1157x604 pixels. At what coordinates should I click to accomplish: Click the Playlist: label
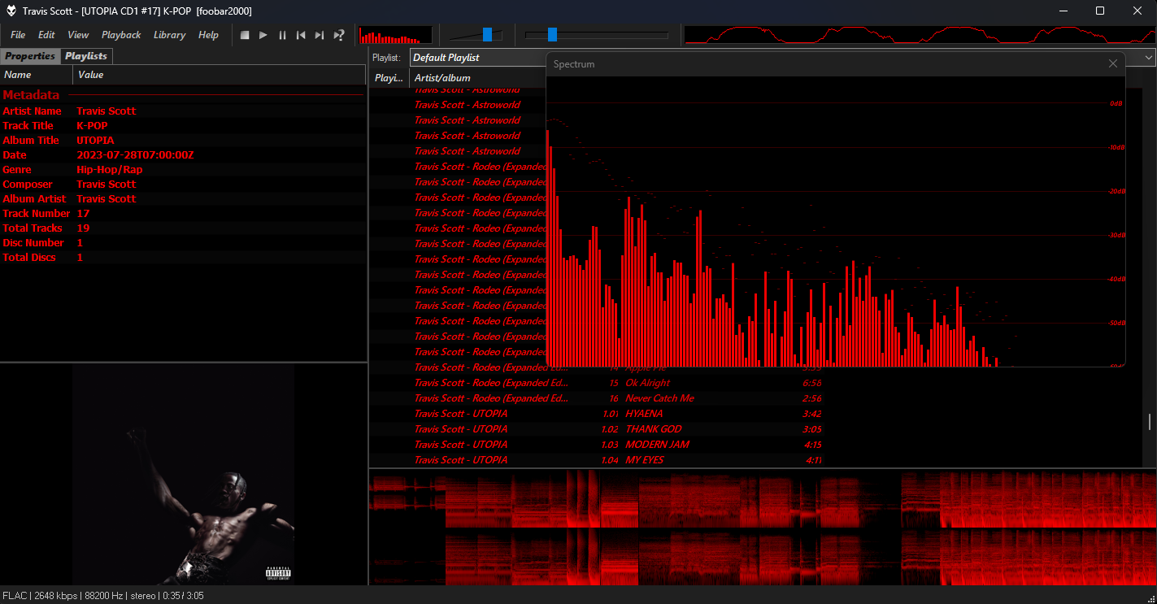[x=386, y=58]
